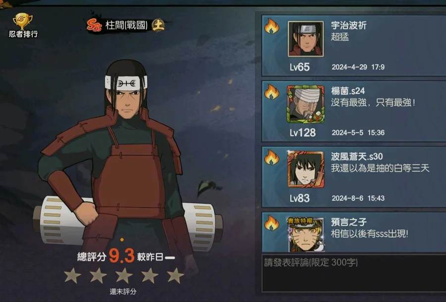Open 宇治波祈's Hashirama avatar profile

pos(306,39)
